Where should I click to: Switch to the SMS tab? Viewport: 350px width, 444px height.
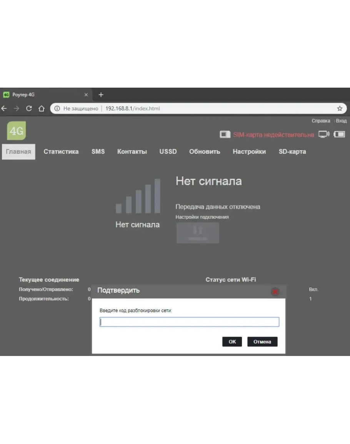click(98, 151)
